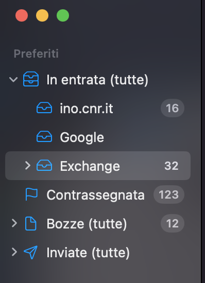
Task: Click the Preferiti section header
Action: pyautogui.click(x=36, y=54)
